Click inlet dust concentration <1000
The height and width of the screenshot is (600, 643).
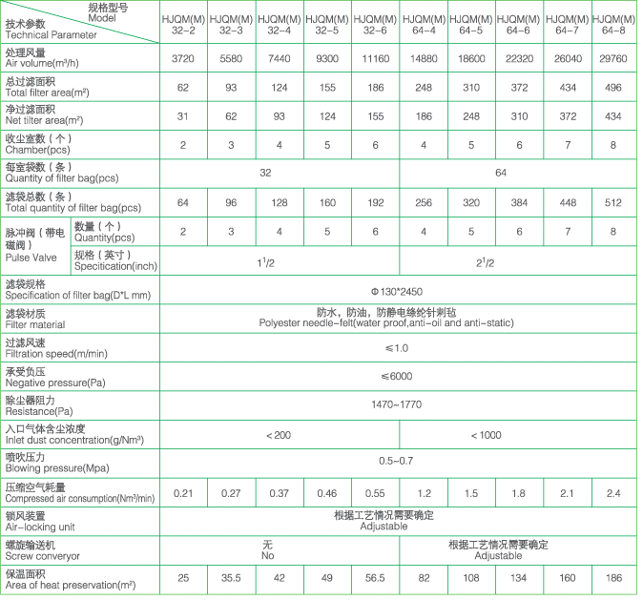486,435
